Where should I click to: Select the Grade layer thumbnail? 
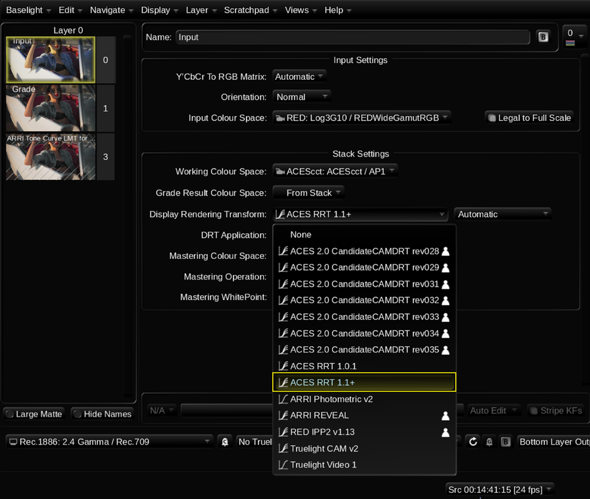tap(51, 108)
